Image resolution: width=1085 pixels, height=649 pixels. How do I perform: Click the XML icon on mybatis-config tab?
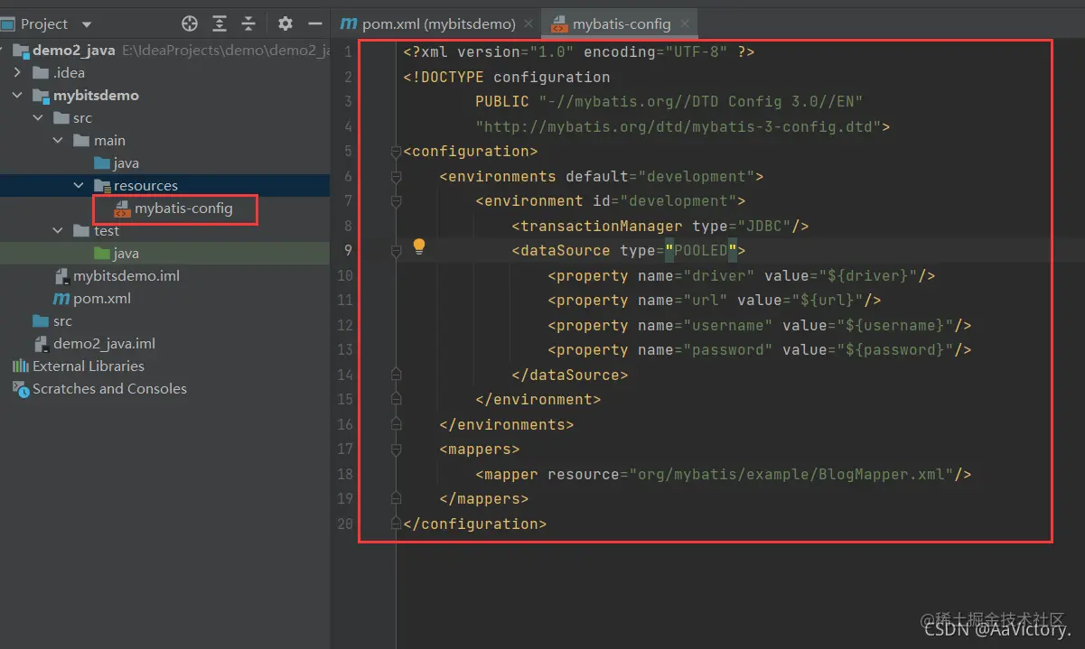pos(559,24)
